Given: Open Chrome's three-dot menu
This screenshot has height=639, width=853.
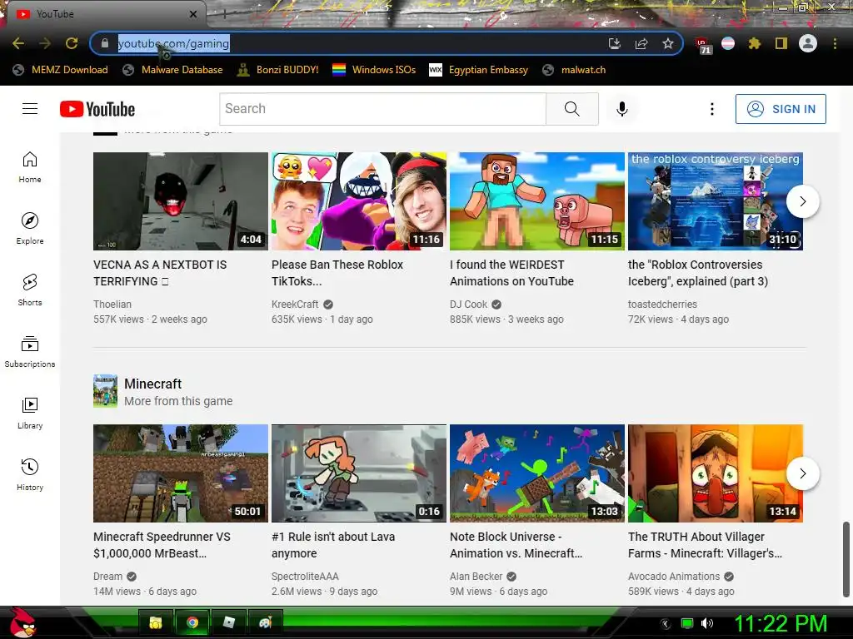Looking at the screenshot, I should 835,43.
